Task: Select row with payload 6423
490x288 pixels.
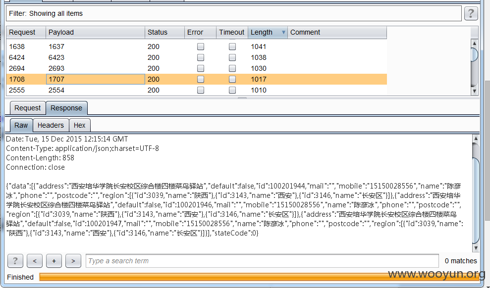Action: [x=197, y=57]
